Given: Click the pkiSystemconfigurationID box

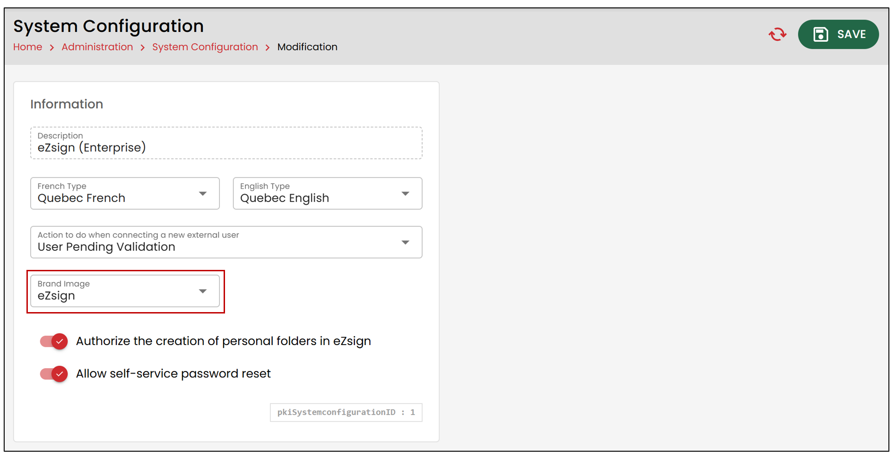Looking at the screenshot, I should point(346,412).
